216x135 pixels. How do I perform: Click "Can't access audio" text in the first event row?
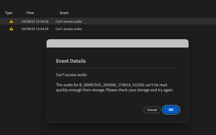pyautogui.click(x=69, y=21)
